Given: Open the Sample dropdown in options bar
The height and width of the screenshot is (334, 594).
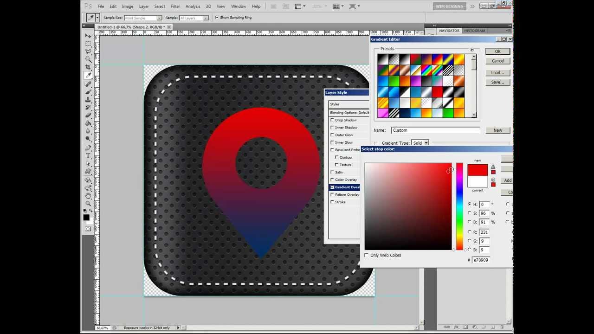Looking at the screenshot, I should click(205, 17).
